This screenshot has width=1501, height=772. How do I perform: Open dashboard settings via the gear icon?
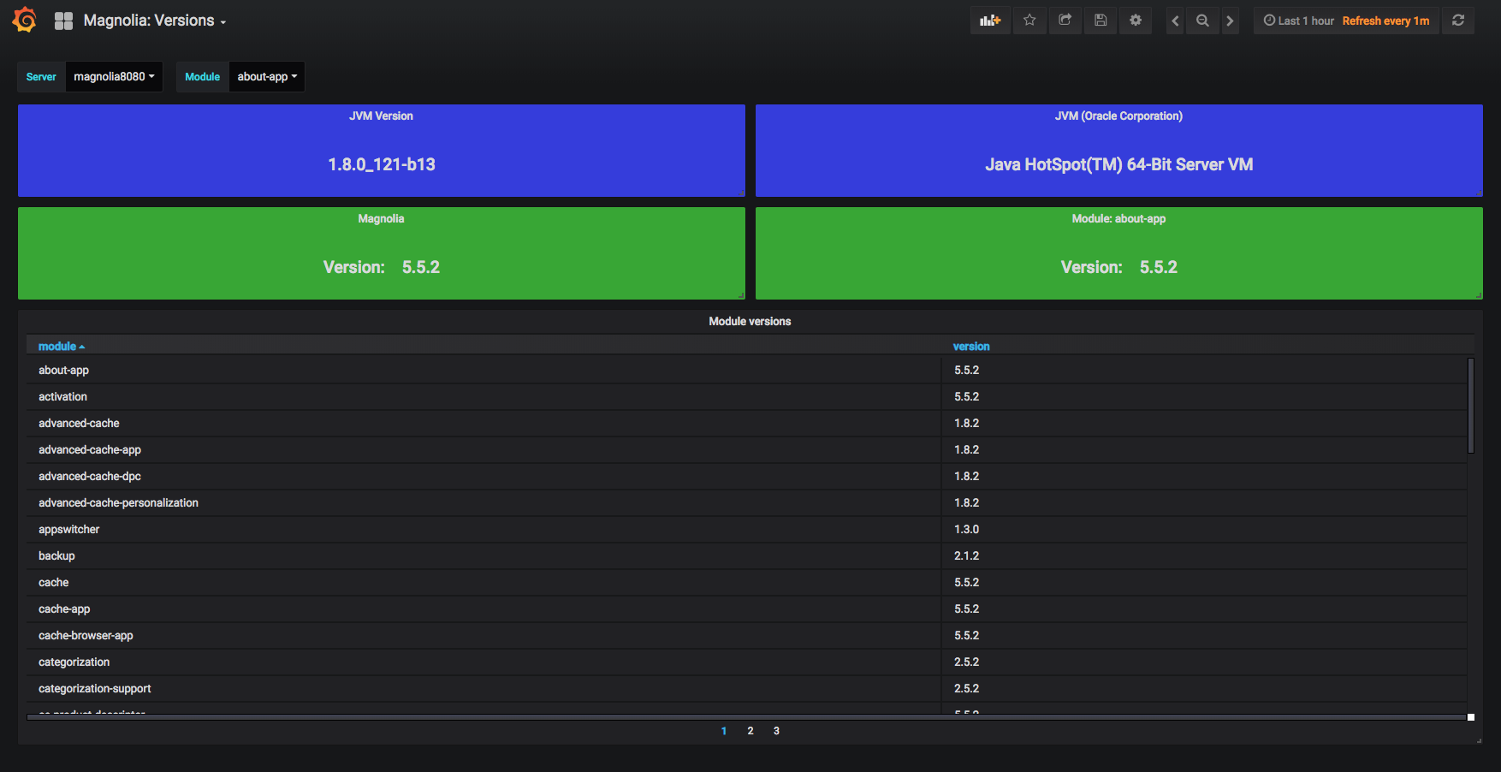[x=1136, y=20]
